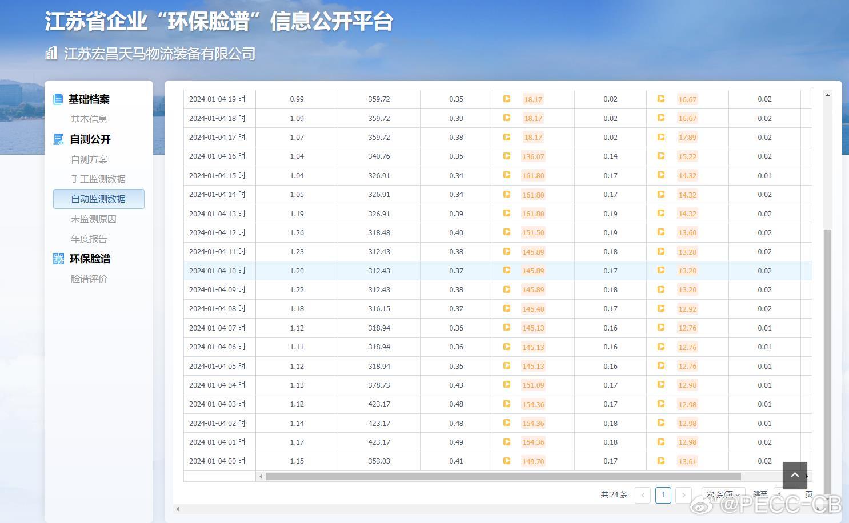Click the building icon beside the company name
Image resolution: width=849 pixels, height=523 pixels.
[51, 53]
